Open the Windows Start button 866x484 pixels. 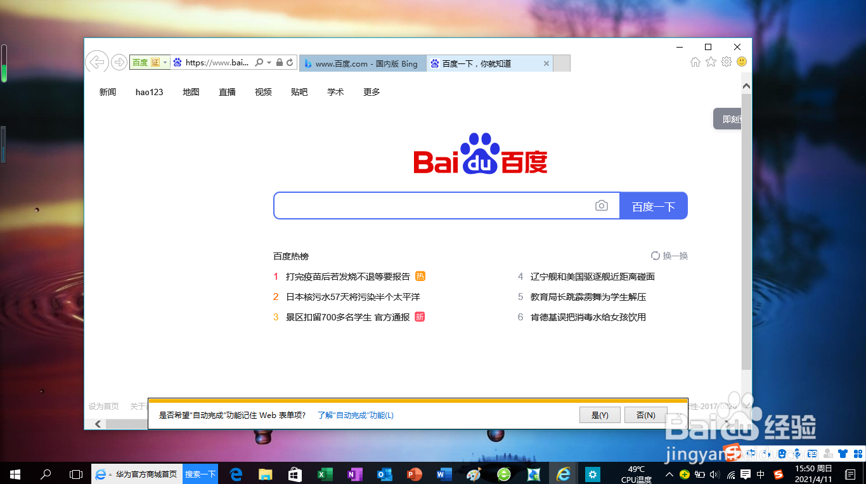15,474
